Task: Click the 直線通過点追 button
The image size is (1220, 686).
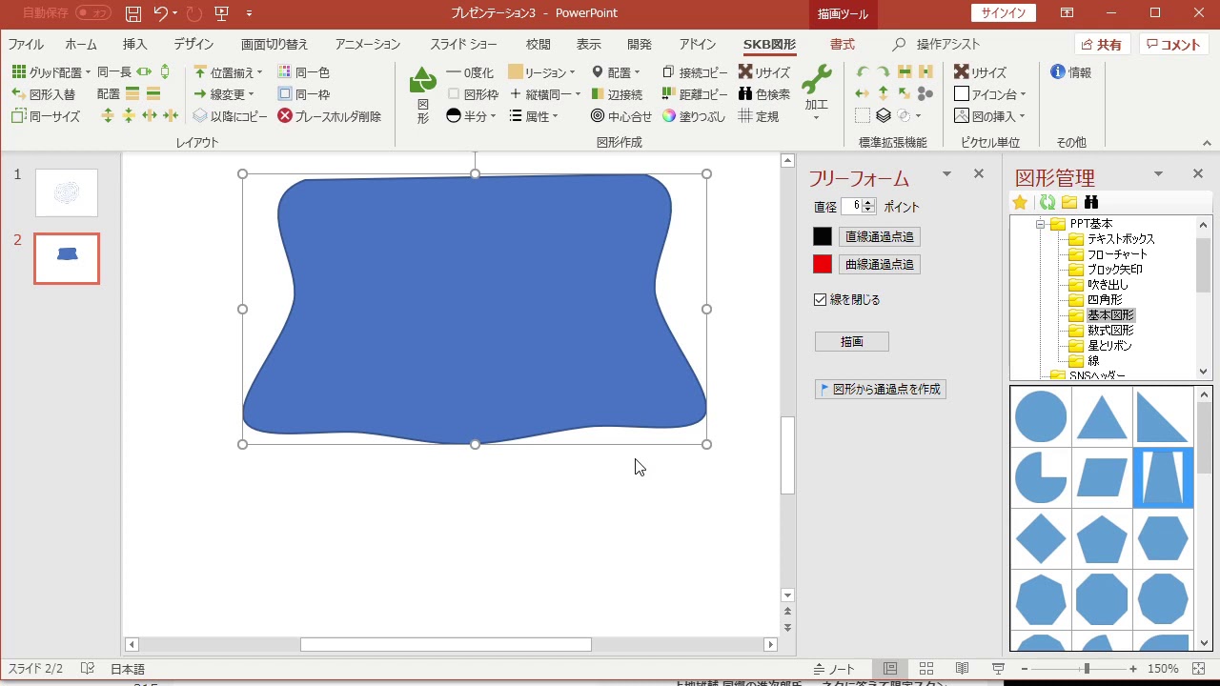Action: coord(879,237)
